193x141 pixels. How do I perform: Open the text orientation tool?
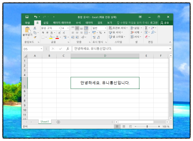[x=83, y=37]
